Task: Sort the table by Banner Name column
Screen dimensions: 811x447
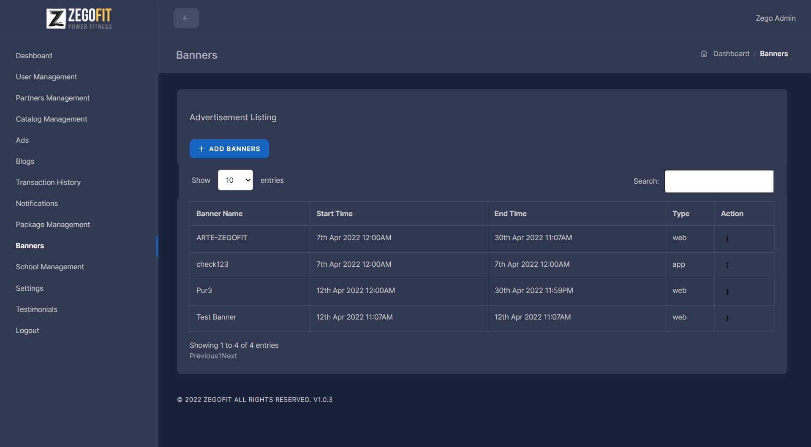Action: click(219, 214)
